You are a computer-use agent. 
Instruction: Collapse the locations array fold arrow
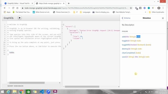coord(62,32)
